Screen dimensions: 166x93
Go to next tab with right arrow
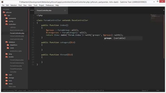[x=33, y=10]
